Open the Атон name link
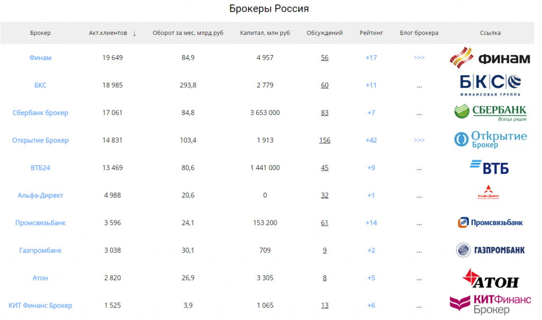This screenshot has width=542, height=320. click(40, 278)
